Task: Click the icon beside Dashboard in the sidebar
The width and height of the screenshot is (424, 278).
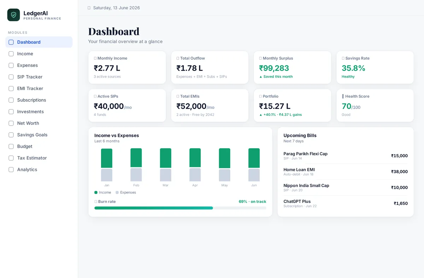Action: (x=11, y=42)
